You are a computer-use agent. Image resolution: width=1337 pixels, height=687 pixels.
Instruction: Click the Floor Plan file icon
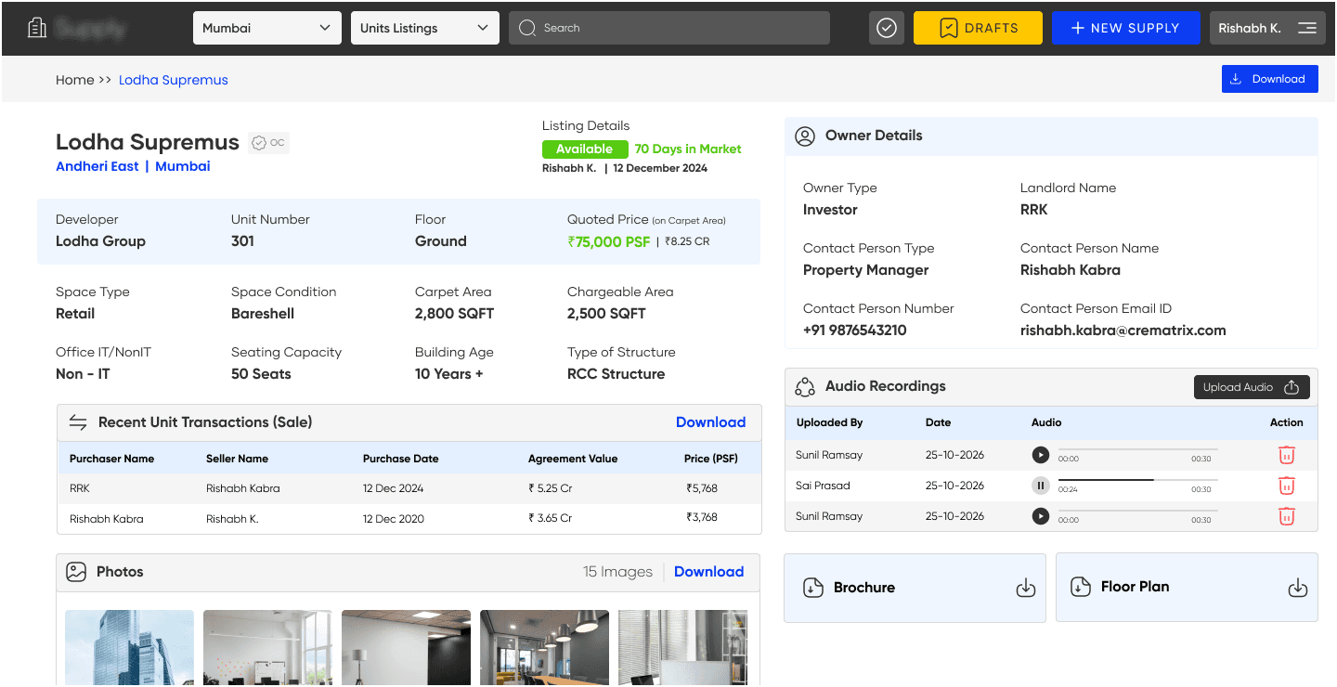(1081, 587)
